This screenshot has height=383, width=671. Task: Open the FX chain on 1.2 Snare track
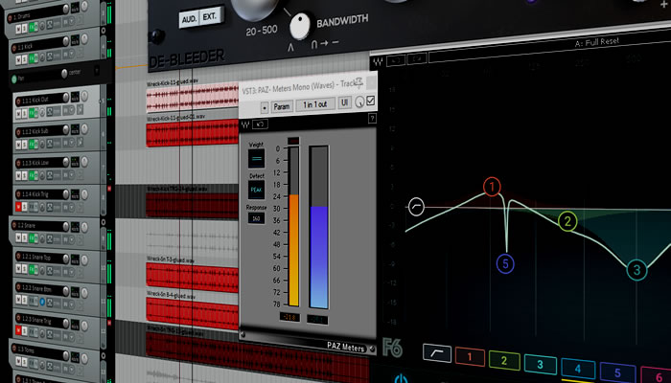click(x=32, y=237)
